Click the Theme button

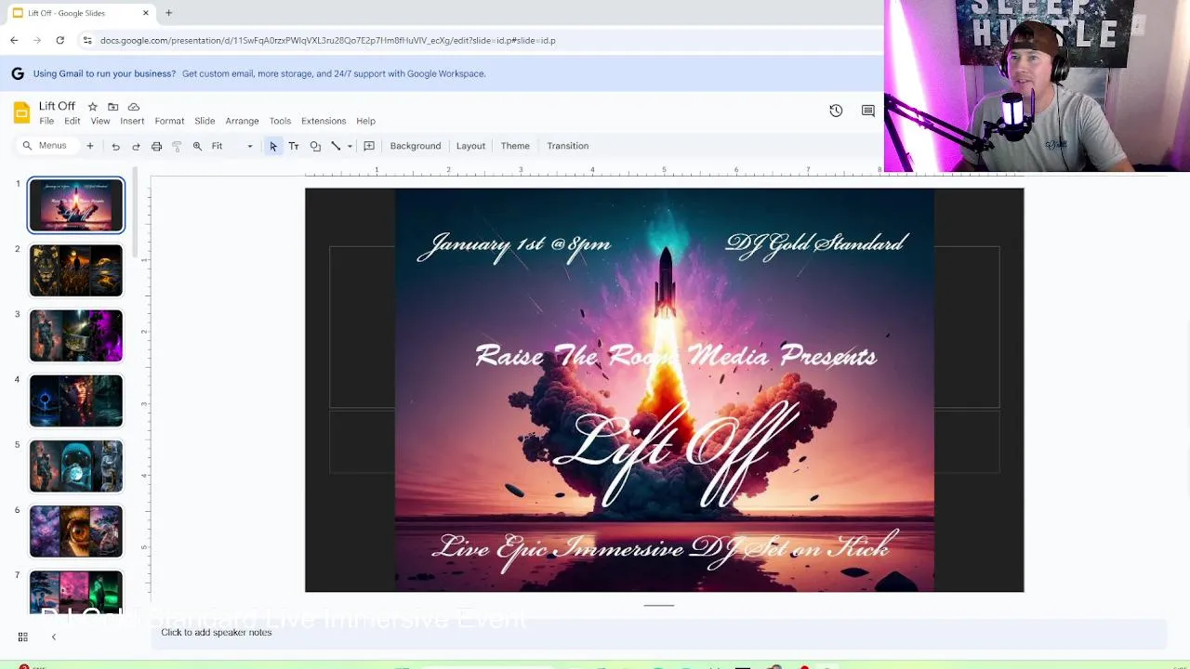pyautogui.click(x=515, y=146)
